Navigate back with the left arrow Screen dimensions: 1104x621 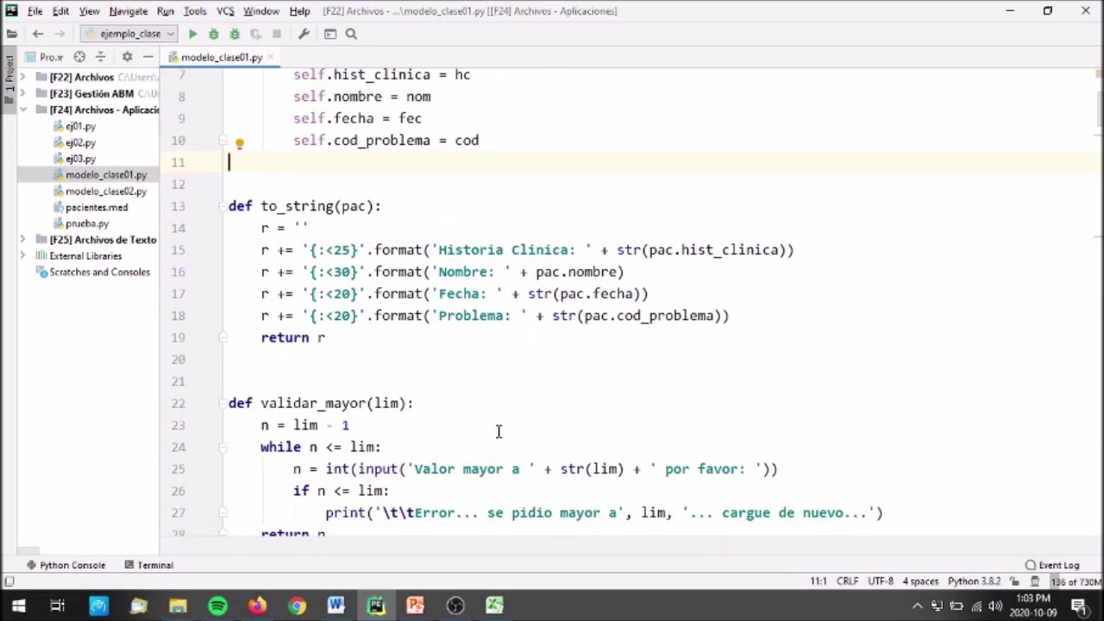[38, 34]
